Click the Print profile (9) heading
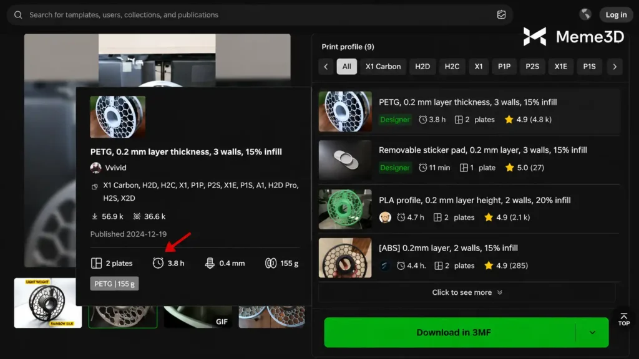This screenshot has width=639, height=359. coord(348,47)
